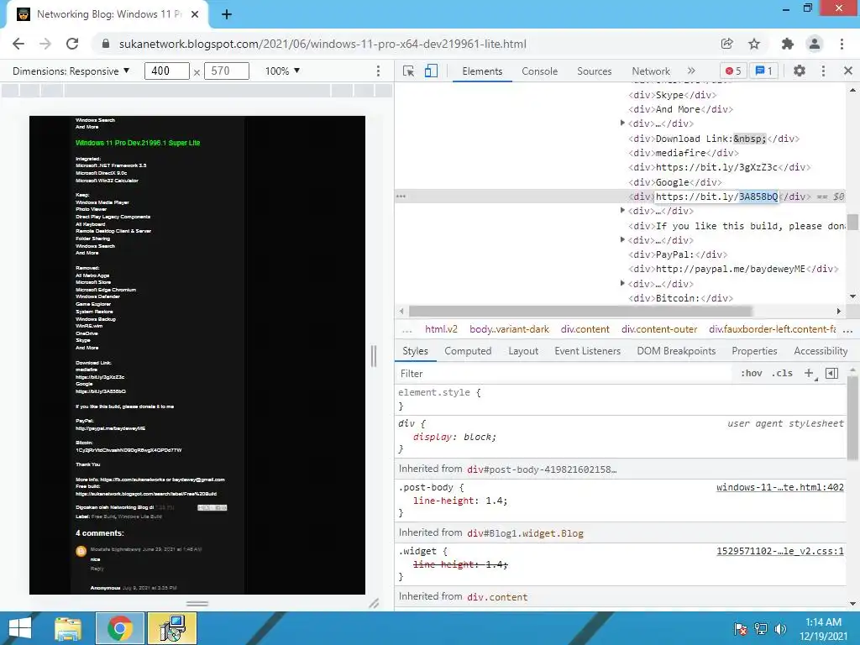Open File Explorer from the taskbar
Image resolution: width=860 pixels, height=645 pixels.
68,628
